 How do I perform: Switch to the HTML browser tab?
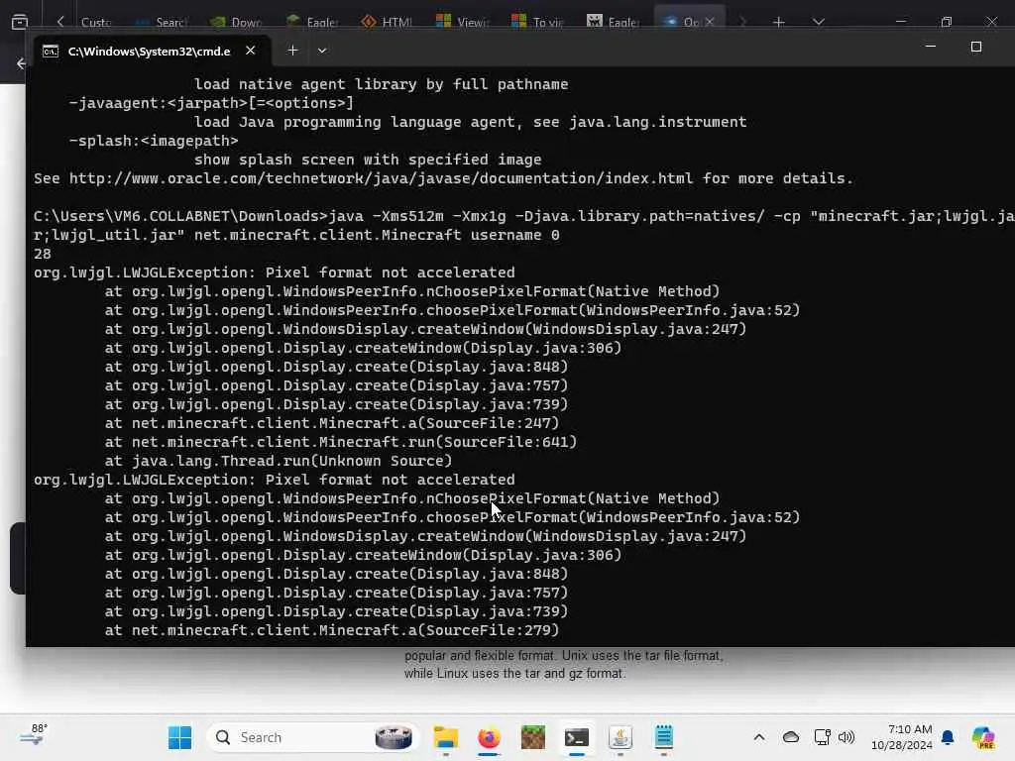(388, 22)
